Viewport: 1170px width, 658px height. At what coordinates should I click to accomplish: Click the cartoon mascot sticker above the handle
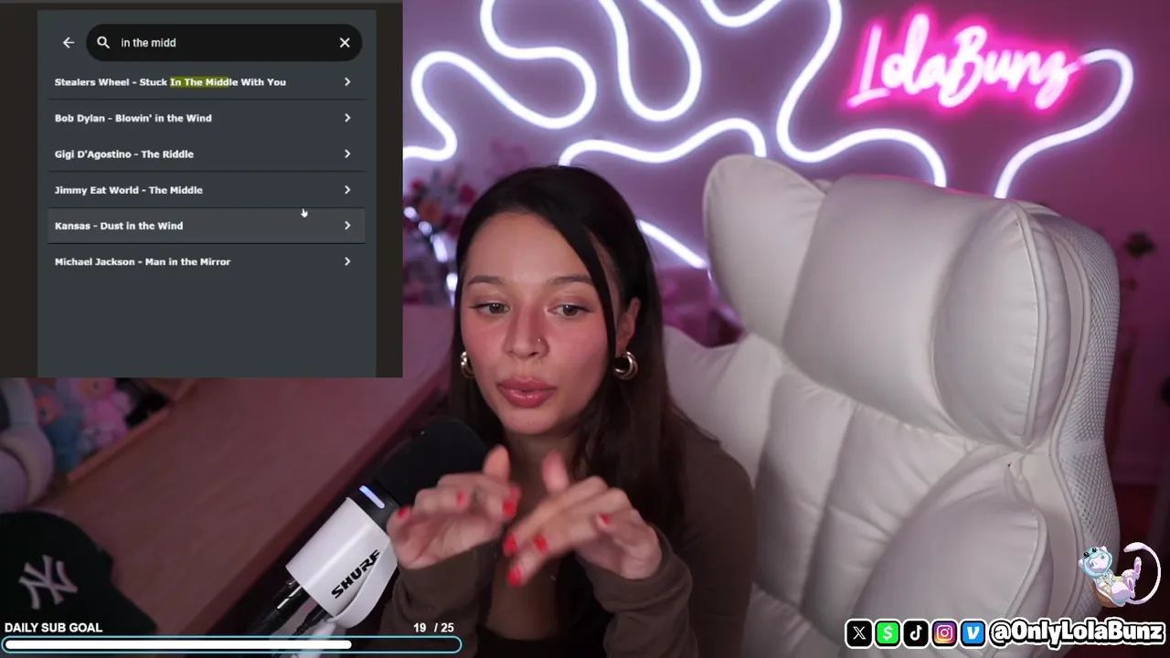point(1119,574)
